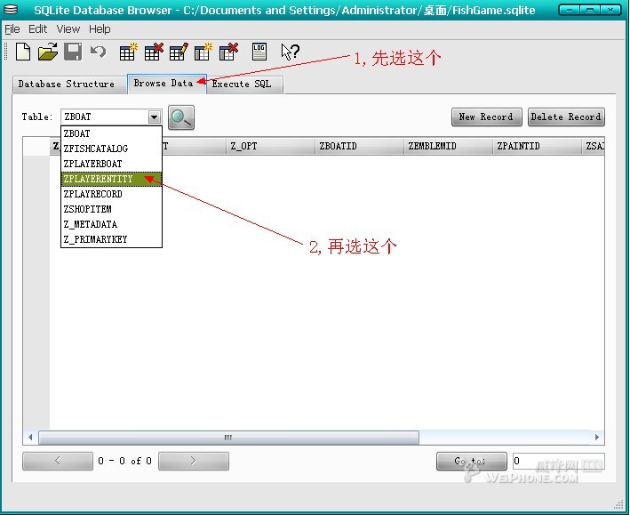Open a database using the folder icon
Screen dimensions: 630x515
[48, 52]
